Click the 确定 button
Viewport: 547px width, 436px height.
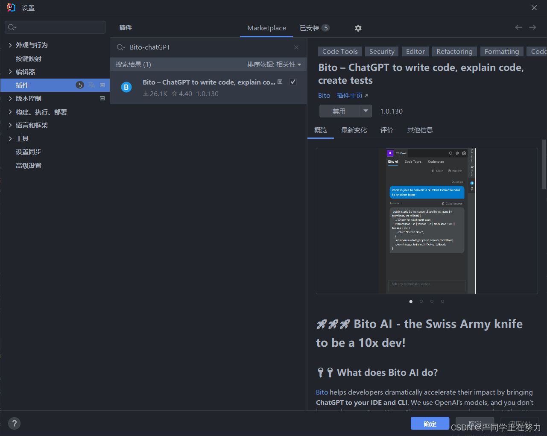pyautogui.click(x=430, y=424)
